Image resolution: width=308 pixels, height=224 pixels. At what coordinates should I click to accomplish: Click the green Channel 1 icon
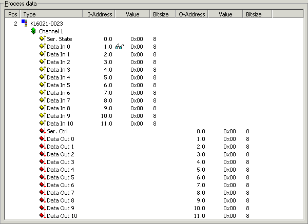(33, 31)
